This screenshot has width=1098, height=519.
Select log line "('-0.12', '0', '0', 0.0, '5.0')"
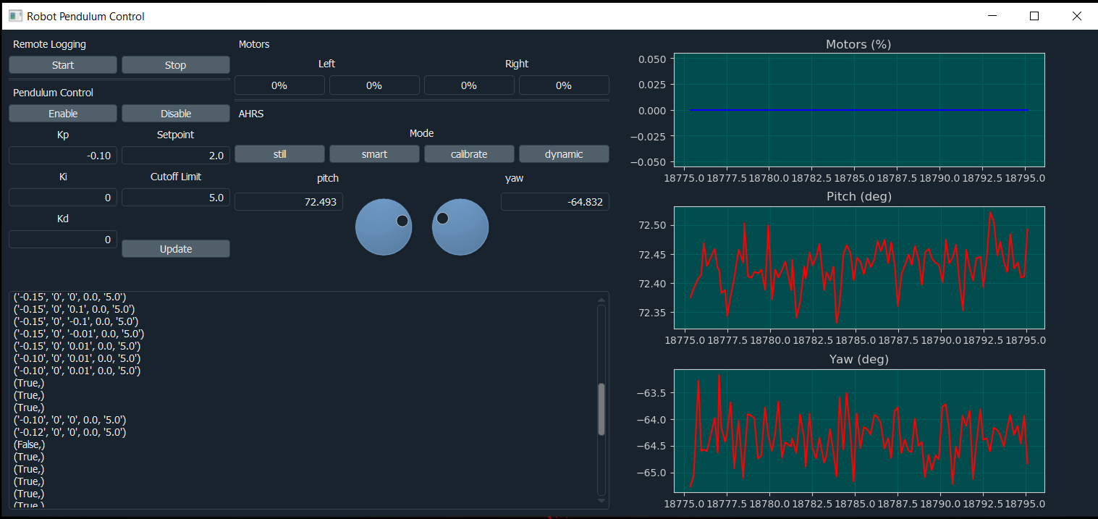(x=69, y=432)
